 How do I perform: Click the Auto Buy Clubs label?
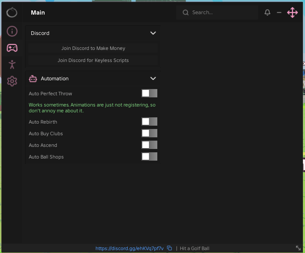point(46,134)
